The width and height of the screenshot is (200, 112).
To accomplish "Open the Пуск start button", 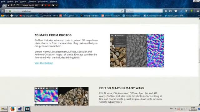I will coord(4,109).
